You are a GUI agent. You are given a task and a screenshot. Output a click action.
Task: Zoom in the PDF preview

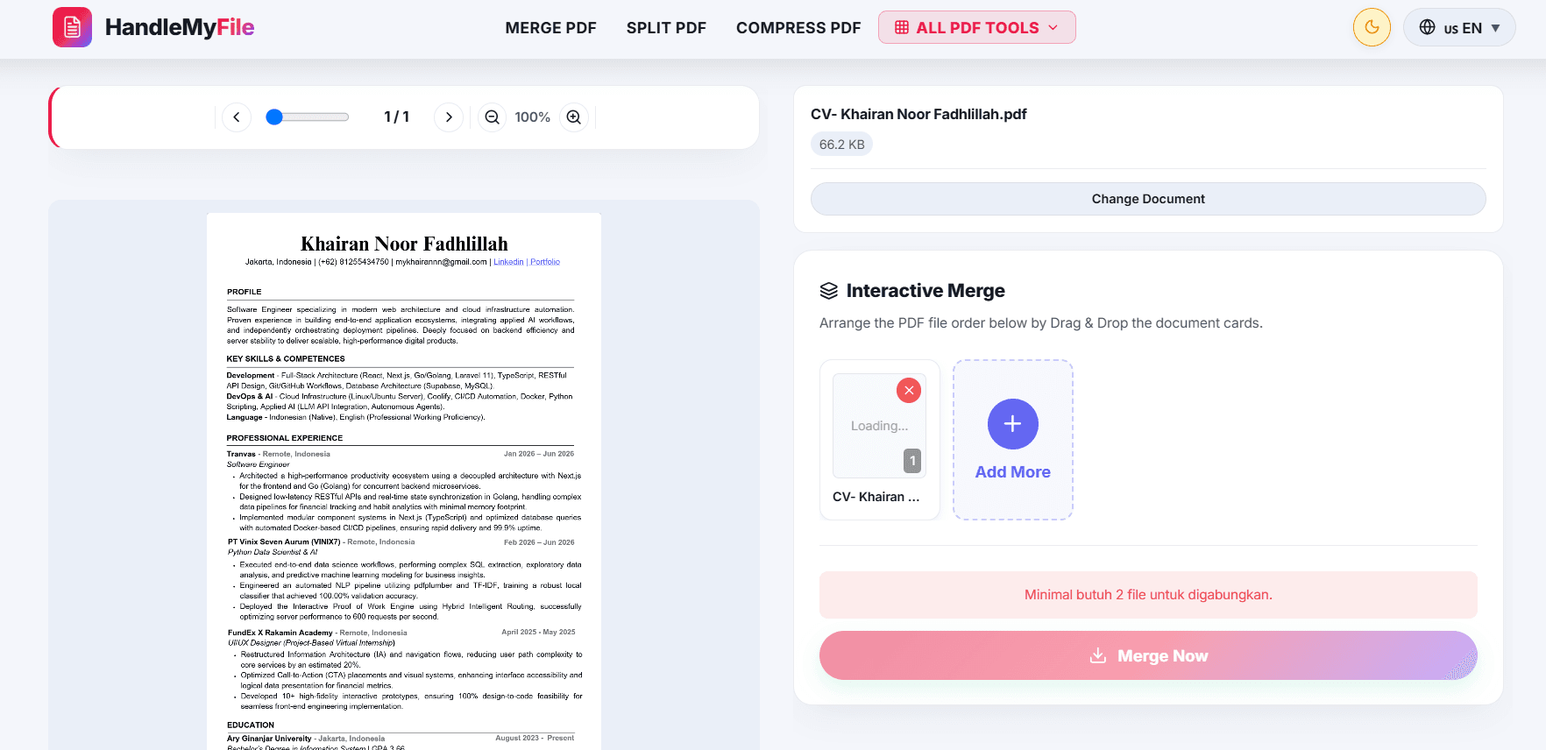[x=573, y=117]
